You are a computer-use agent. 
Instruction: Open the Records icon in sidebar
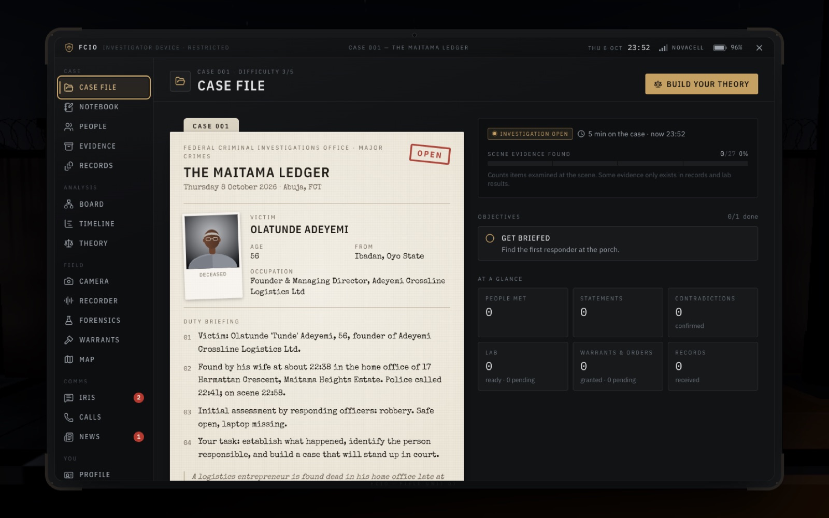[x=68, y=166]
